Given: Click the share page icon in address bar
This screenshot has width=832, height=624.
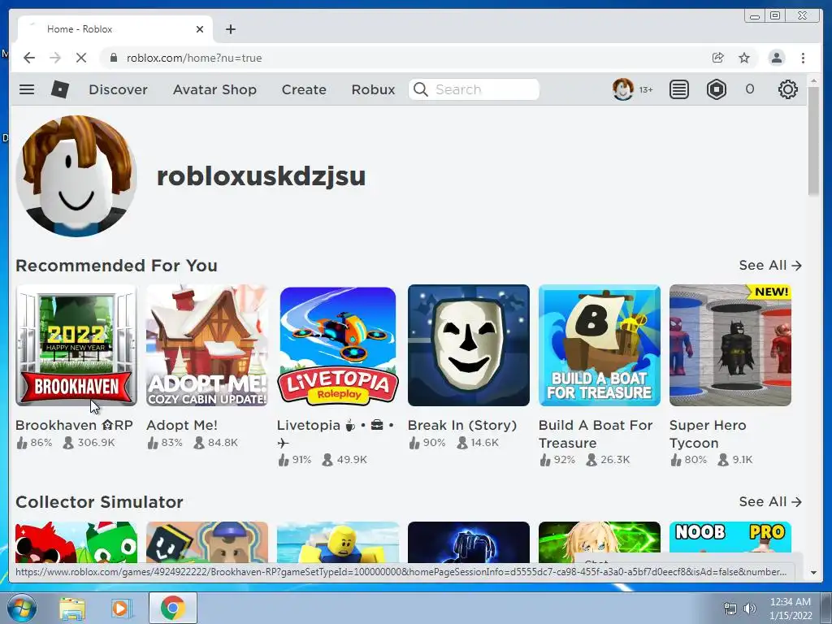Looking at the screenshot, I should click(718, 58).
